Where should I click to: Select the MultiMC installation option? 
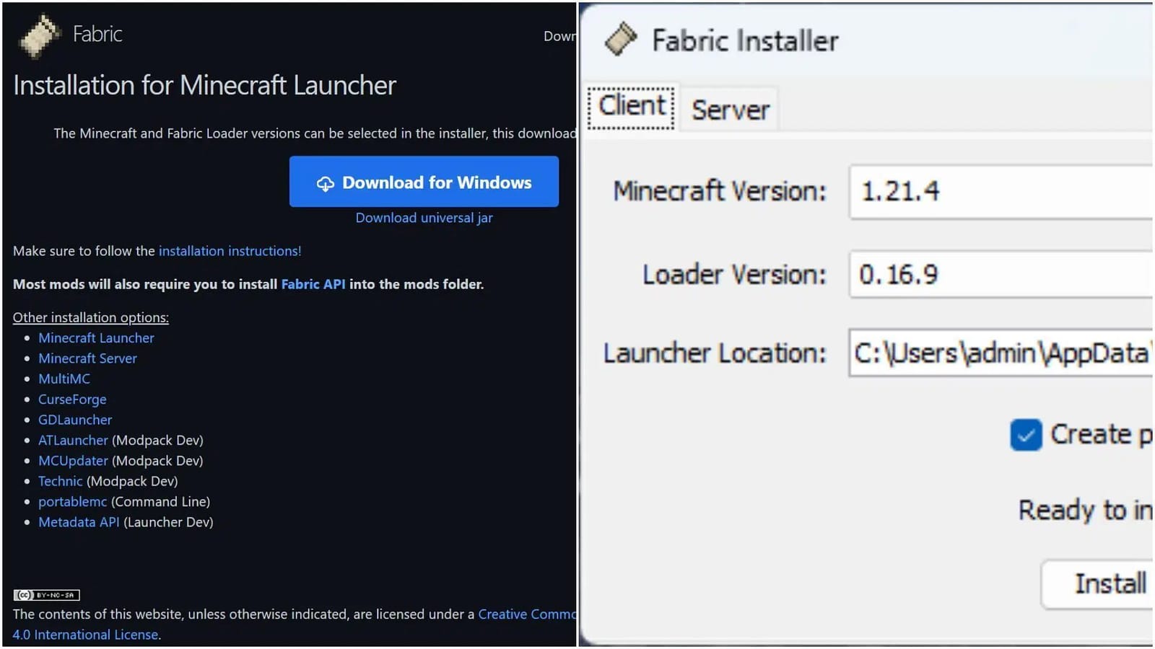pos(64,378)
